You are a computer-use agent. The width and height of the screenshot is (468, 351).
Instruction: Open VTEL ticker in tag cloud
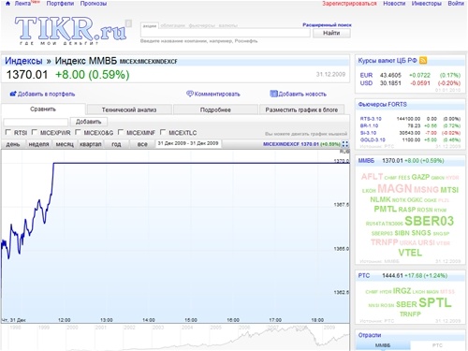point(410,253)
